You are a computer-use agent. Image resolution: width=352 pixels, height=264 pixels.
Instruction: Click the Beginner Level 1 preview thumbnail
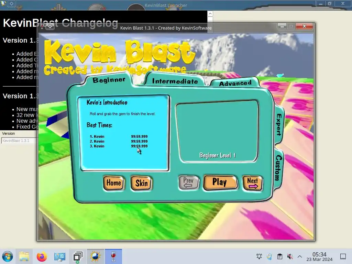click(x=217, y=131)
